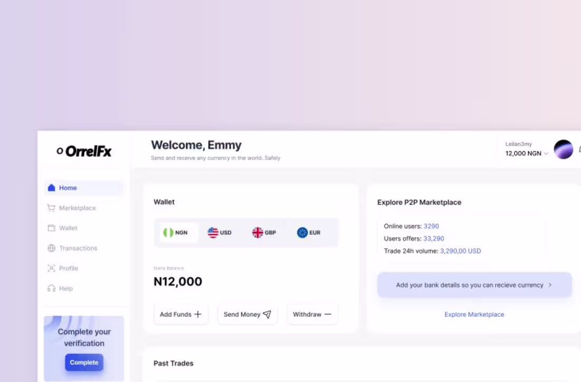Click the US flag icon
This screenshot has width=581, height=382.
click(x=213, y=232)
